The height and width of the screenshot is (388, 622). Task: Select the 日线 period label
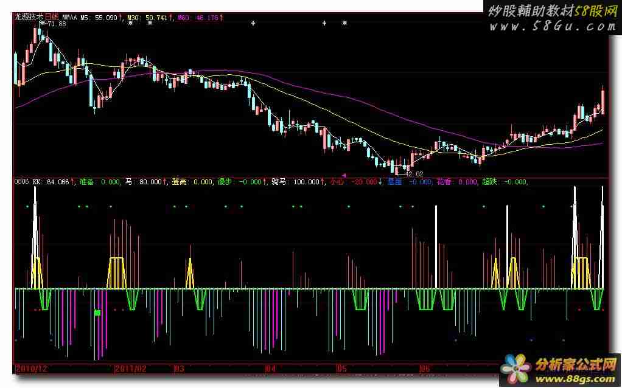[51, 18]
